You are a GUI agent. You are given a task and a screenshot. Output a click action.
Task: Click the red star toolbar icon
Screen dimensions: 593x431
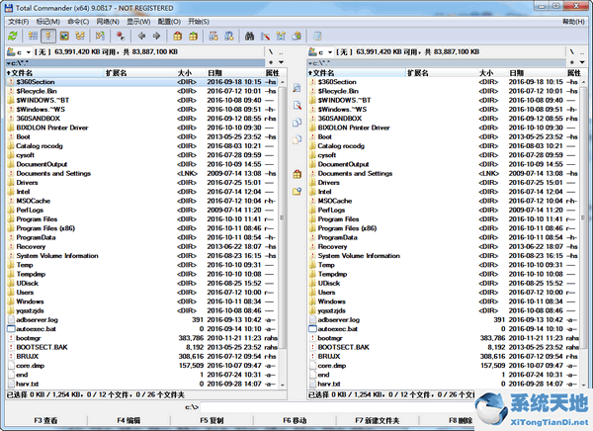[121, 36]
